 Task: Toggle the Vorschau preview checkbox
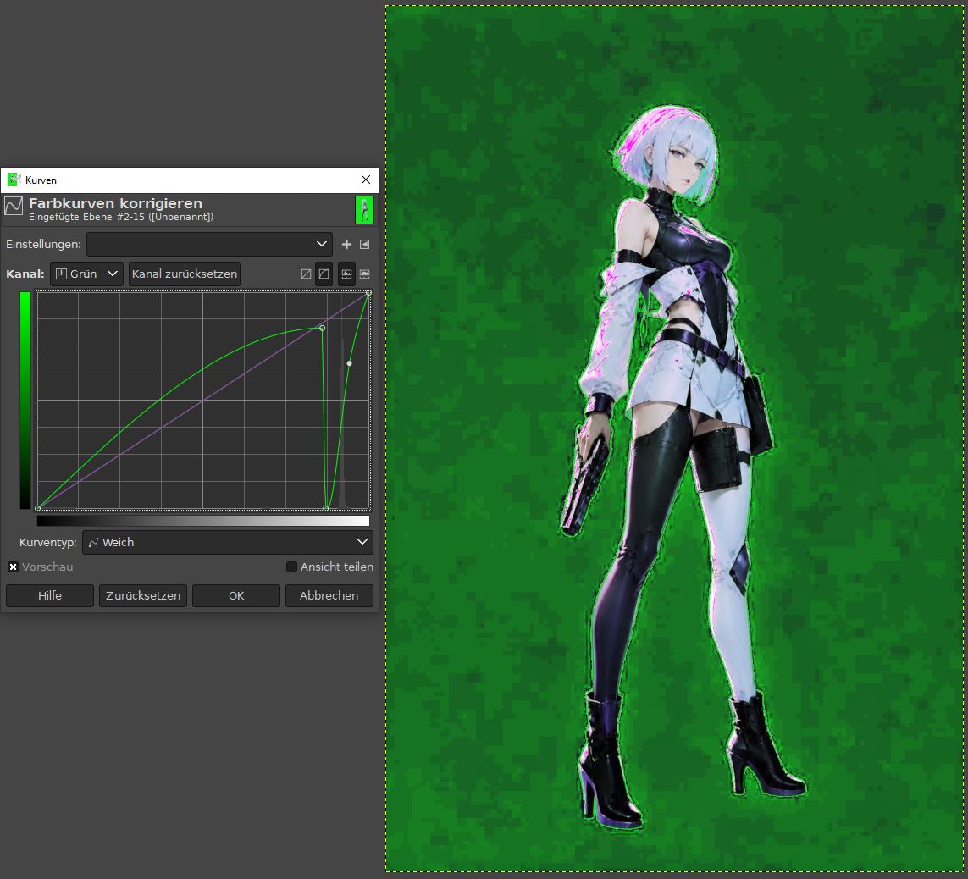click(13, 567)
